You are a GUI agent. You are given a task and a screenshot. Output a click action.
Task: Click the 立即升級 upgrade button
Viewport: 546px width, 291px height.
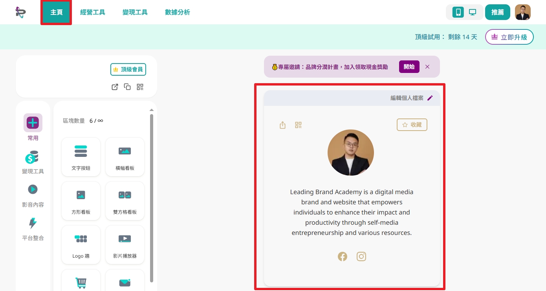tap(509, 37)
